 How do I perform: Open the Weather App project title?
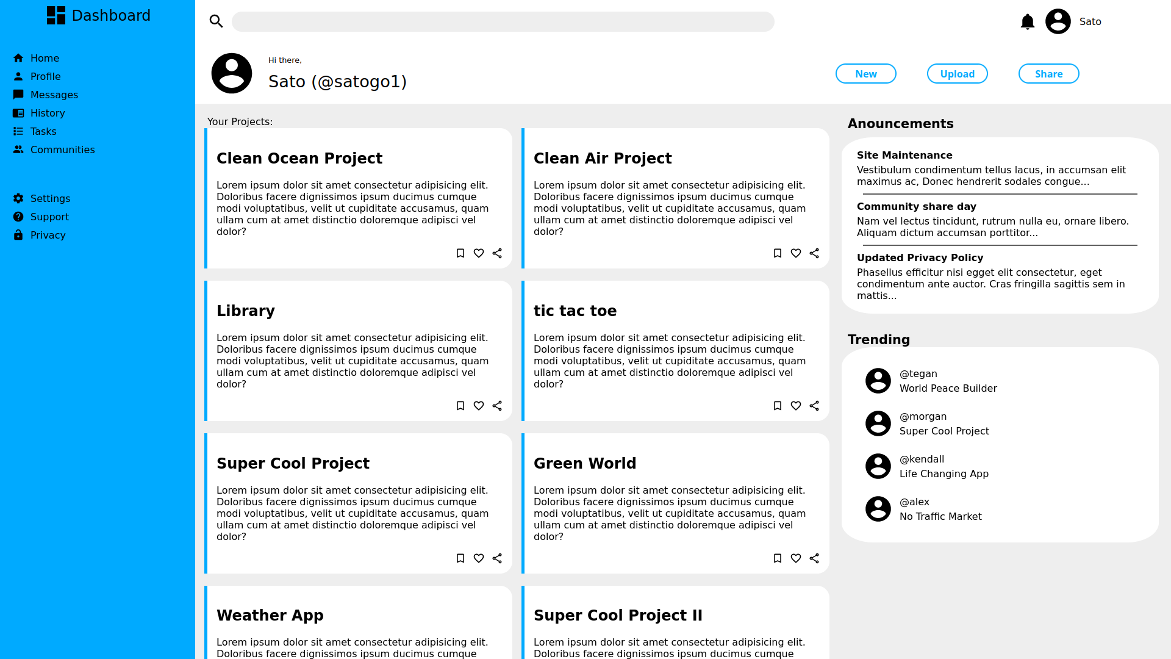(x=270, y=615)
